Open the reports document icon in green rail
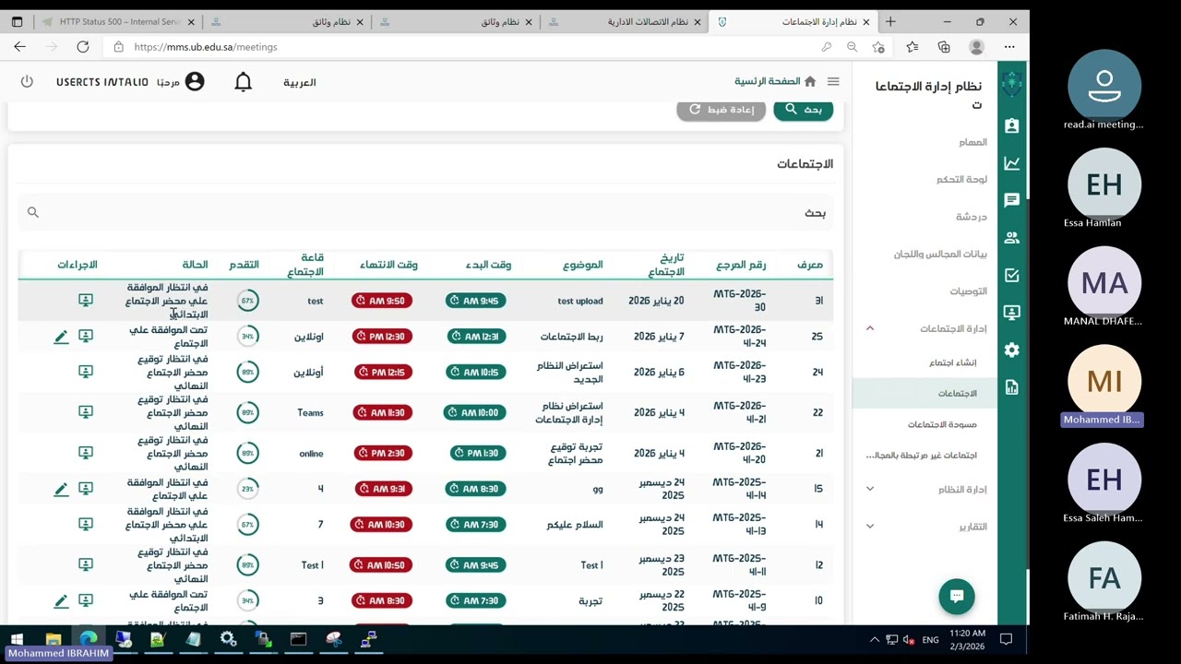This screenshot has width=1181, height=664. pos(1012,387)
